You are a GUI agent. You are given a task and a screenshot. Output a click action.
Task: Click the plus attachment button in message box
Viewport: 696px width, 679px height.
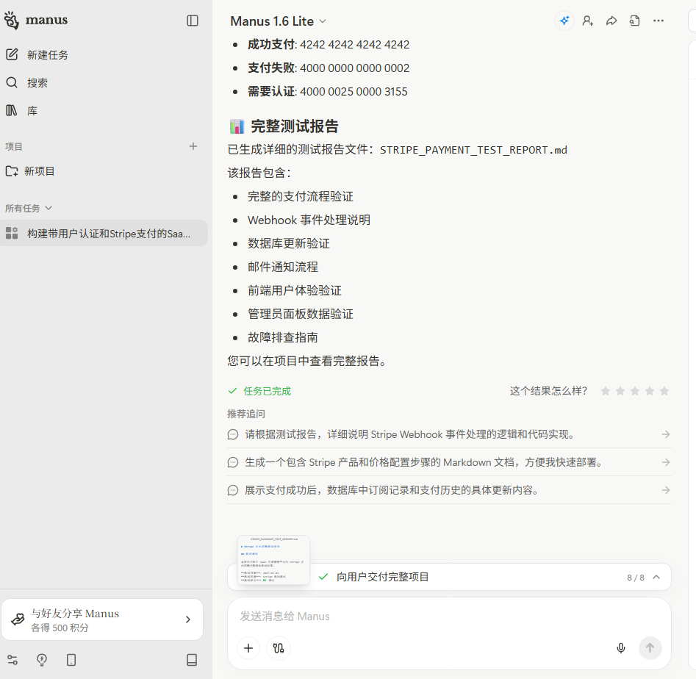click(x=248, y=647)
